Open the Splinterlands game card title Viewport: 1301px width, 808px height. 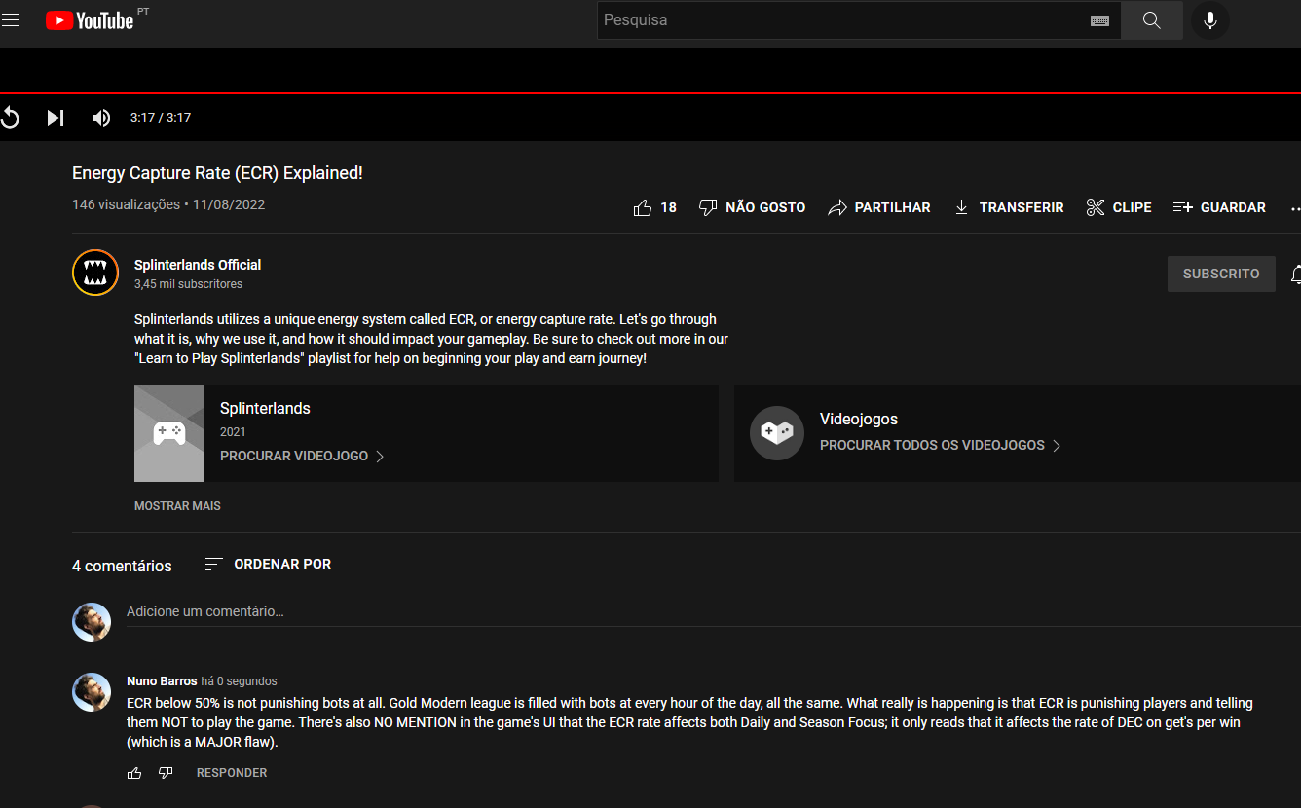(265, 409)
